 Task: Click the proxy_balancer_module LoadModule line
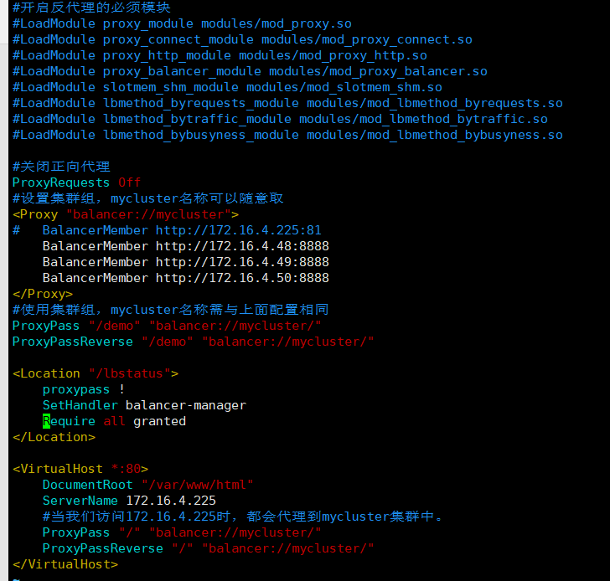250,71
